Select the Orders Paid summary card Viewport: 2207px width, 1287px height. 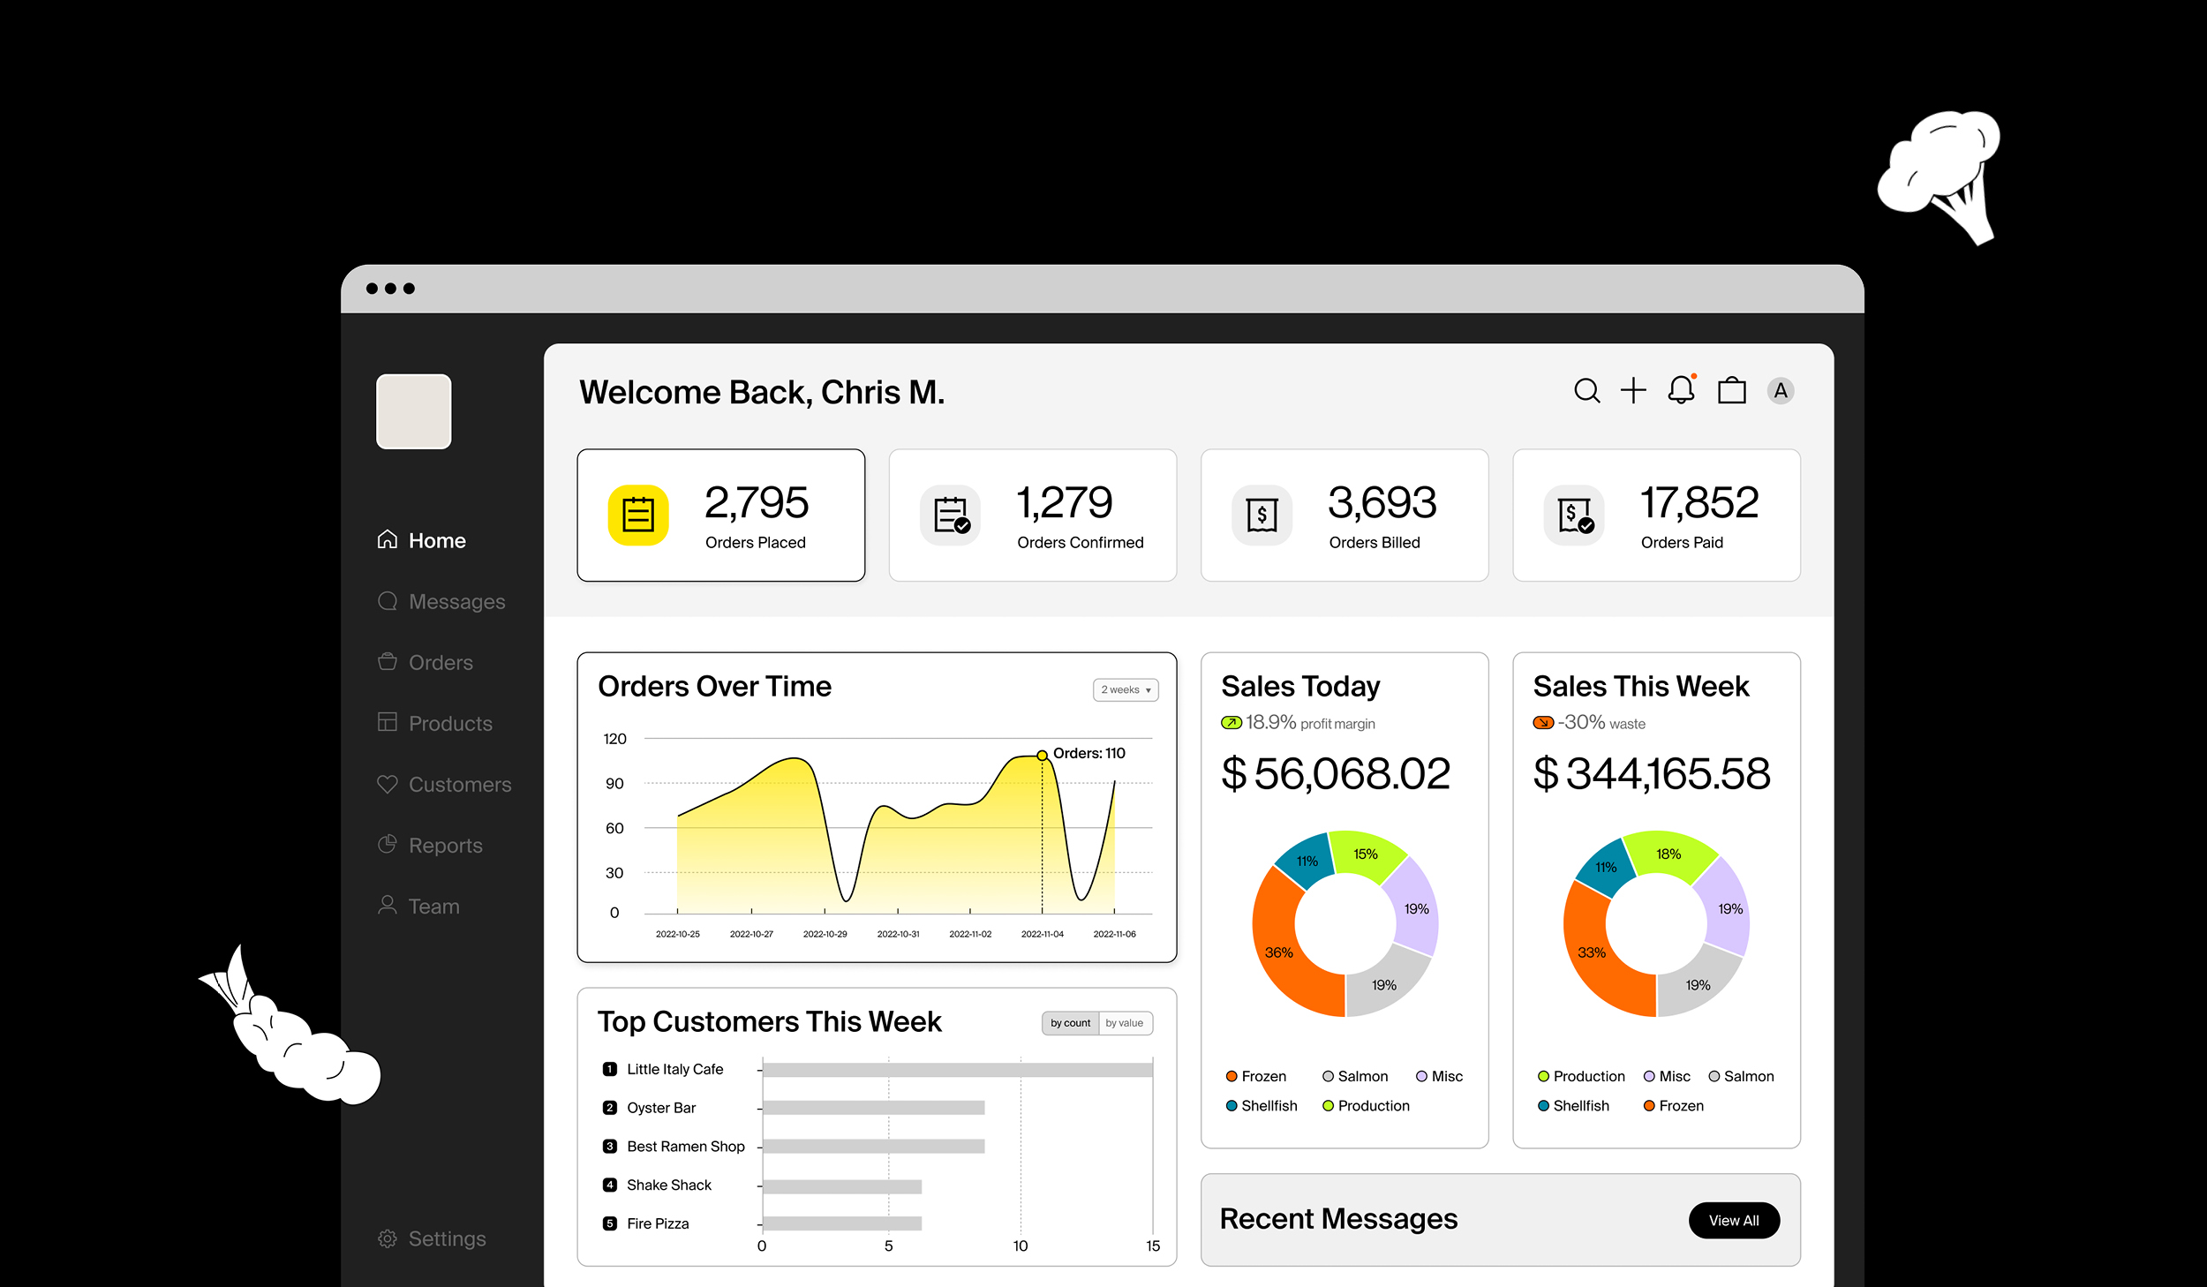pyautogui.click(x=1656, y=515)
